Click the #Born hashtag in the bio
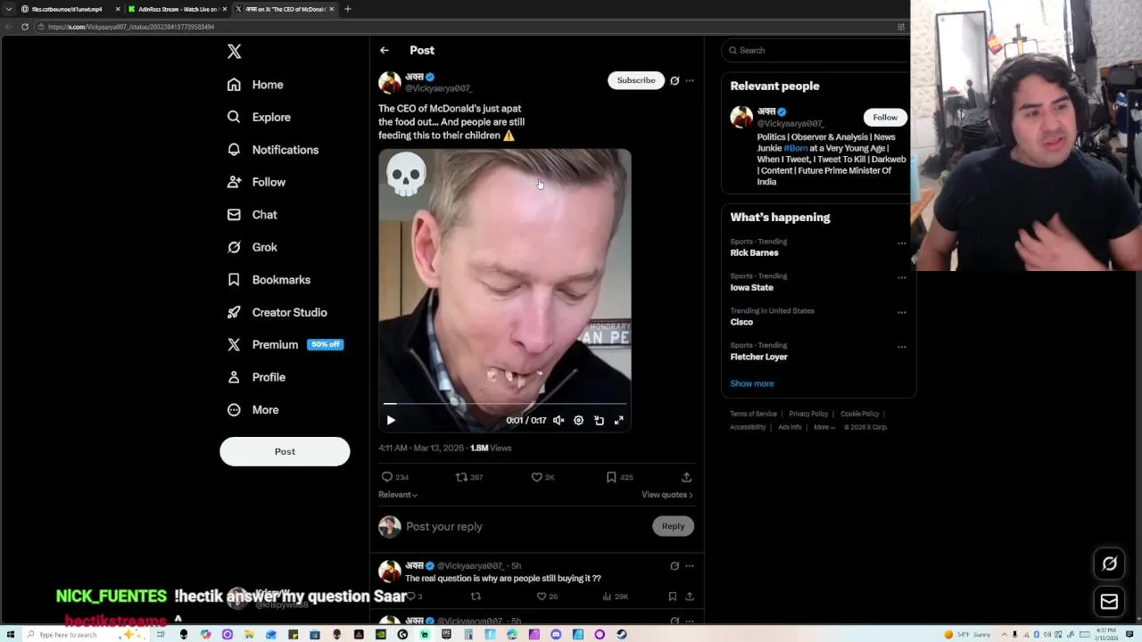The width and height of the screenshot is (1142, 642). point(796,148)
